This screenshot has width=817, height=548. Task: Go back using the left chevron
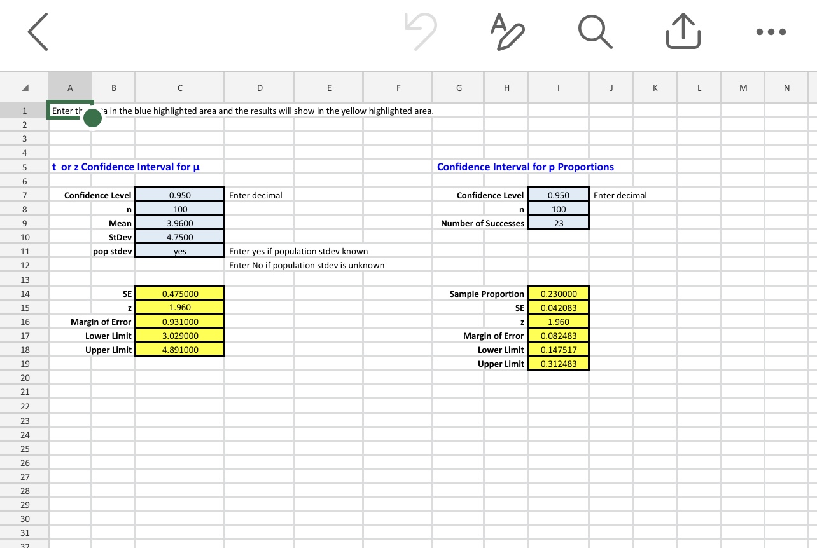(x=38, y=33)
